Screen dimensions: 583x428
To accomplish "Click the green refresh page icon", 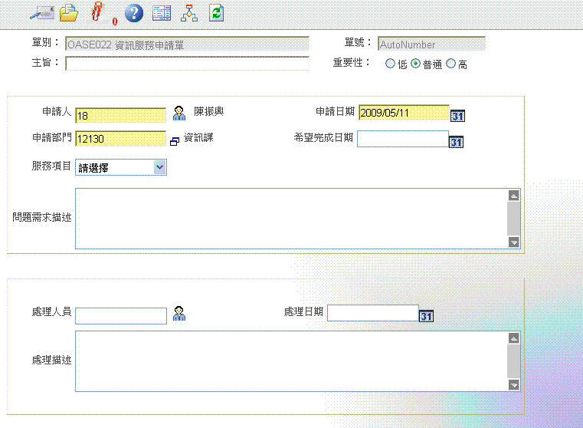I will coord(216,12).
